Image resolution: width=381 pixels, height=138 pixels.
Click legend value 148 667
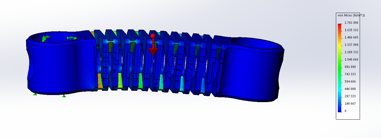350,103
